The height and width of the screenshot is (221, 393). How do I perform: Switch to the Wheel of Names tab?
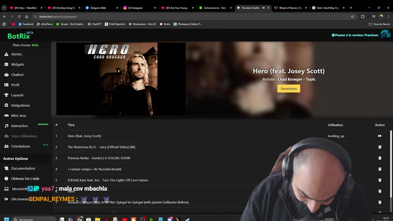point(291,8)
